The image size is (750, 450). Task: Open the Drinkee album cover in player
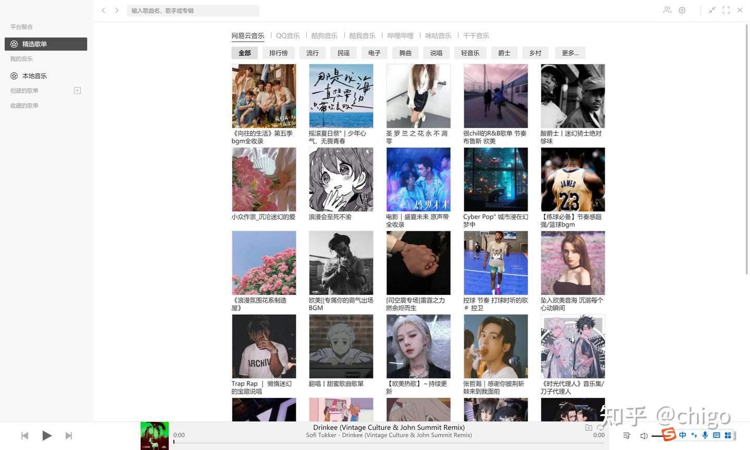[155, 436]
